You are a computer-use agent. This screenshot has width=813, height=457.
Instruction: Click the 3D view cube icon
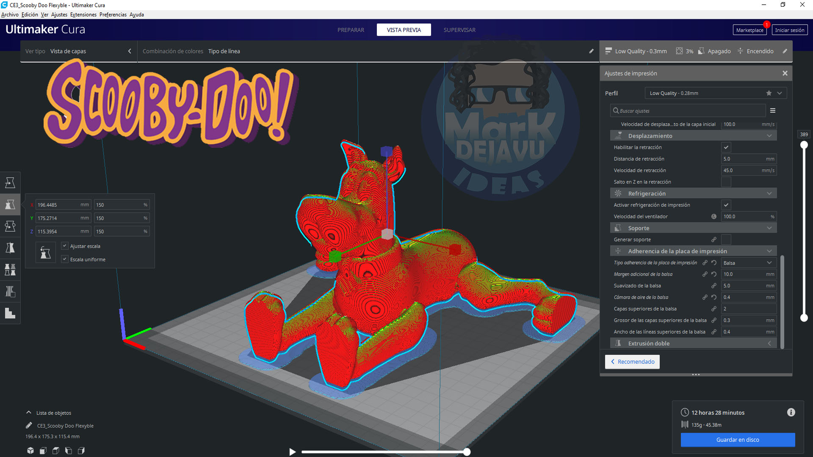[30, 451]
